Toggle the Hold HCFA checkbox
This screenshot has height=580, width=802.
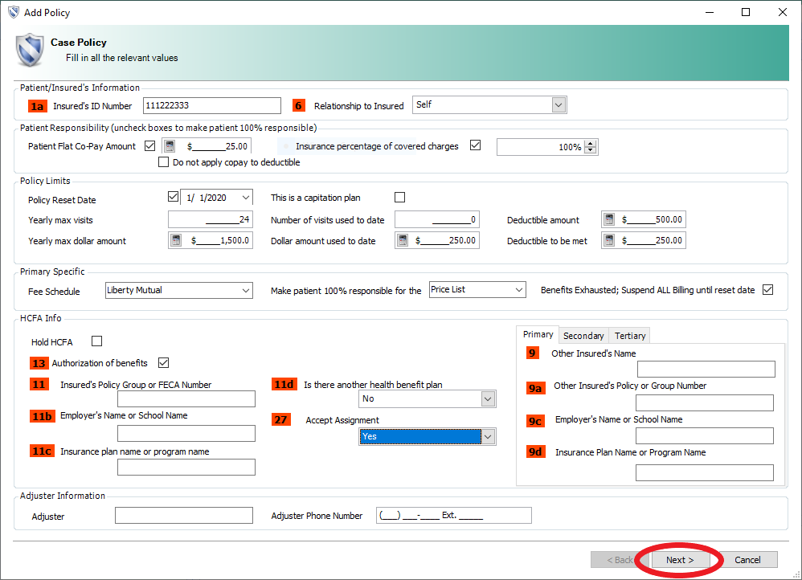97,341
